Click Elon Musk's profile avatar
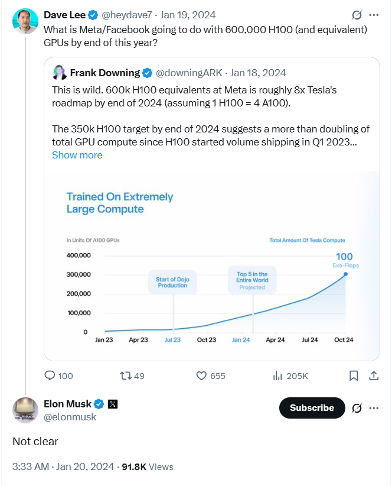Viewport: 392px width, 486px height. click(x=25, y=410)
